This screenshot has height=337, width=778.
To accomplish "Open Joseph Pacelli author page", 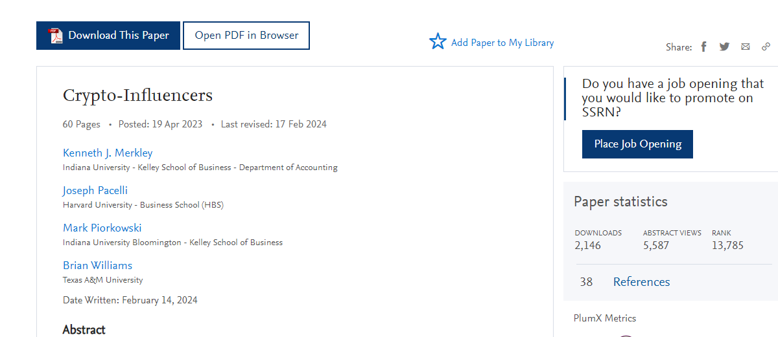I will (95, 190).
